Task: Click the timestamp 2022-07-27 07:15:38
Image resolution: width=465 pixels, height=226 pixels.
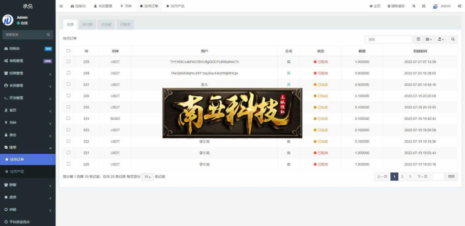Action: pyautogui.click(x=420, y=62)
